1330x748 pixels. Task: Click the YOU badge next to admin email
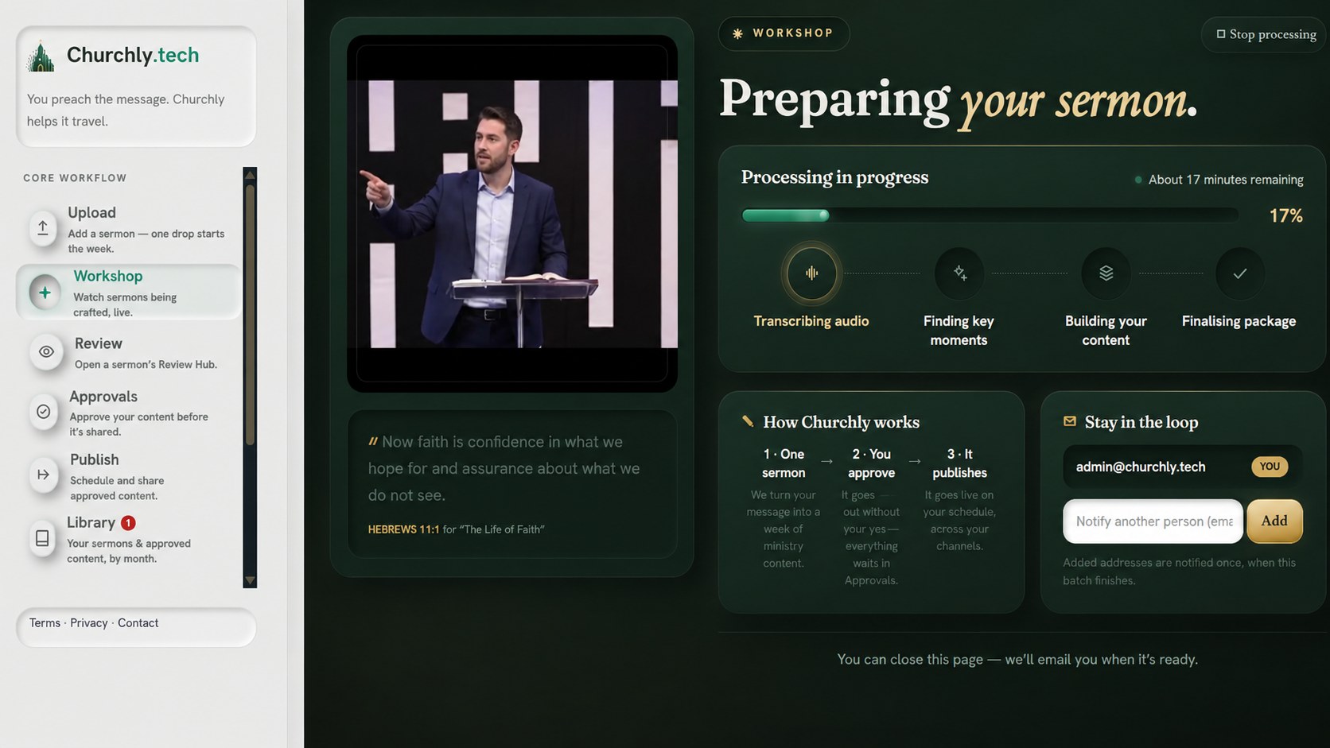(x=1270, y=467)
